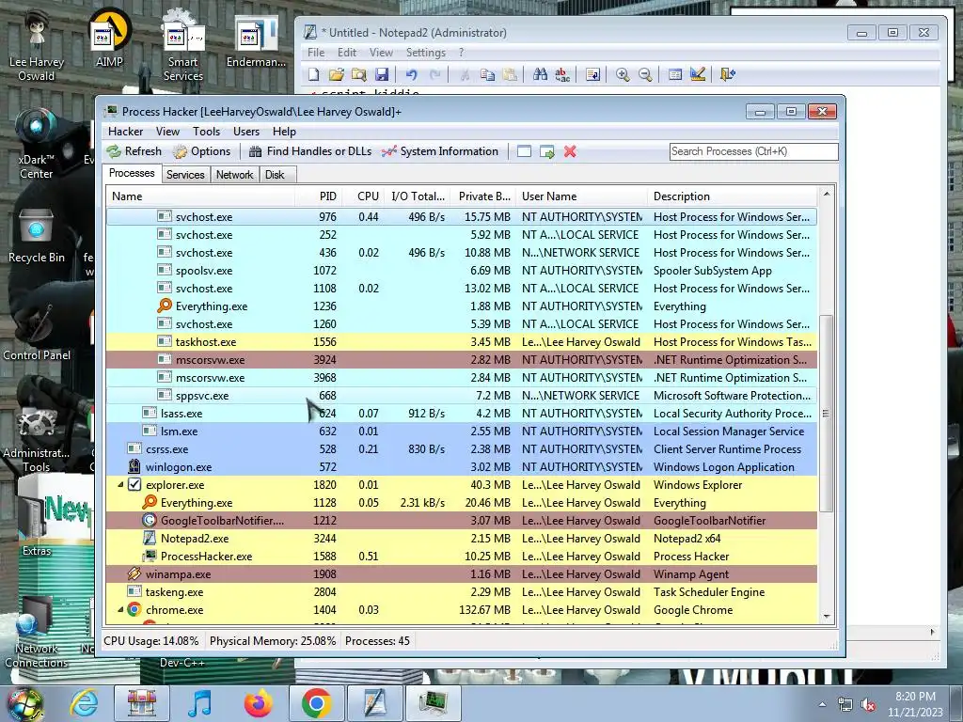The image size is (963, 722).
Task: Click the process list scroll down arrow
Action: [827, 617]
